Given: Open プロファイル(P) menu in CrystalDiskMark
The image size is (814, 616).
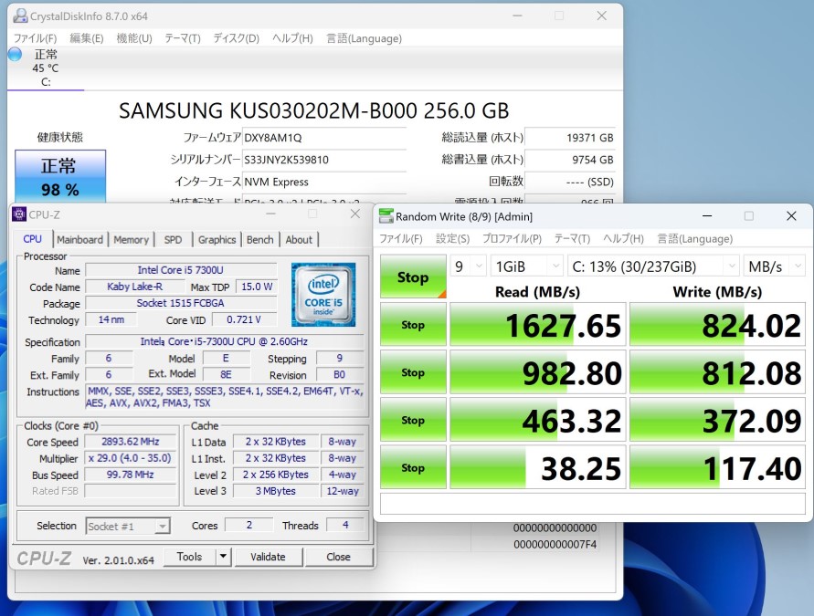Looking at the screenshot, I should tap(512, 238).
